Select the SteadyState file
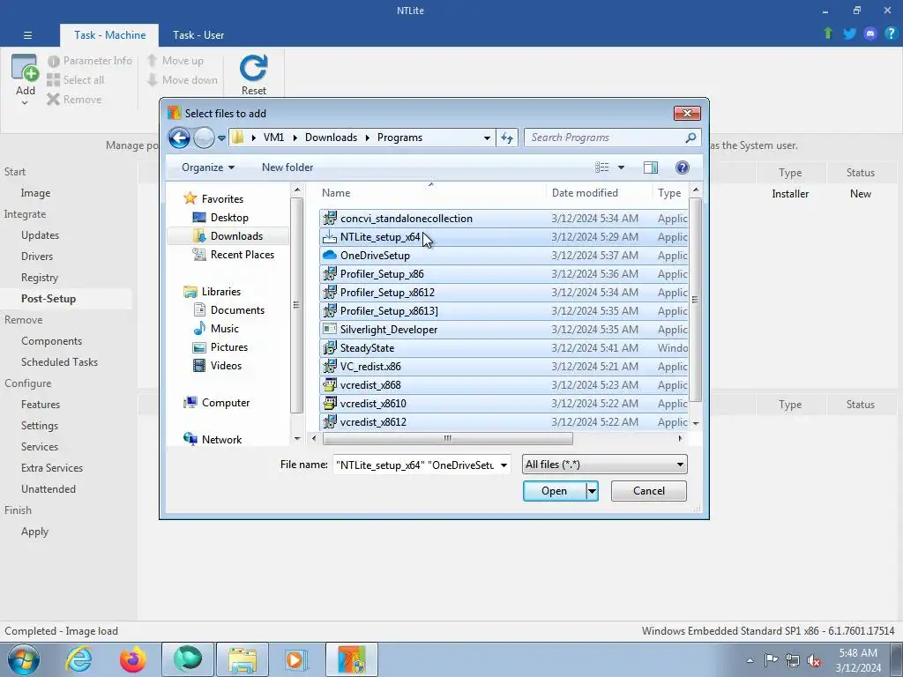903x677 pixels. click(504, 347)
